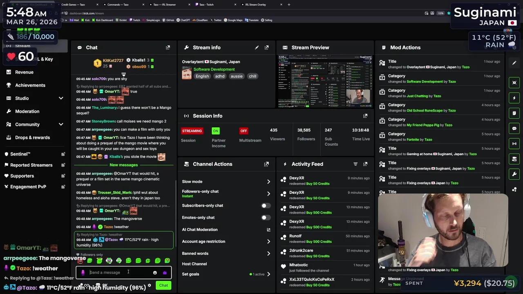
Task: Open Reported Streamers external link icon
Action: click(63, 165)
